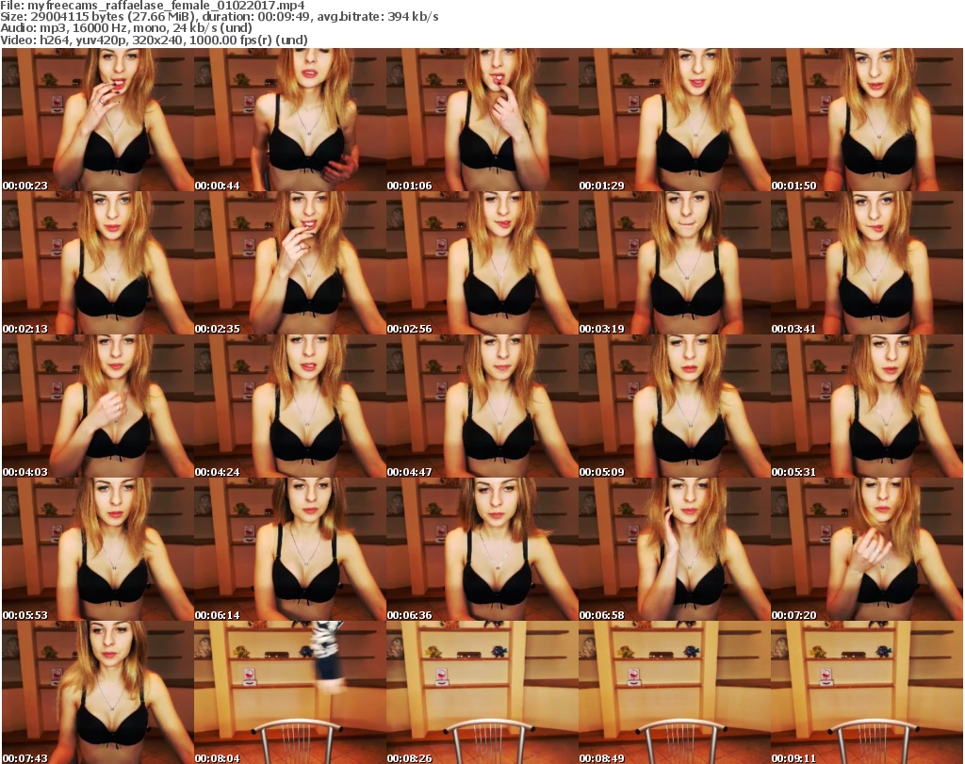The height and width of the screenshot is (764, 965).
Task: Select the frame stamped 00:04:24
Action: (x=290, y=406)
